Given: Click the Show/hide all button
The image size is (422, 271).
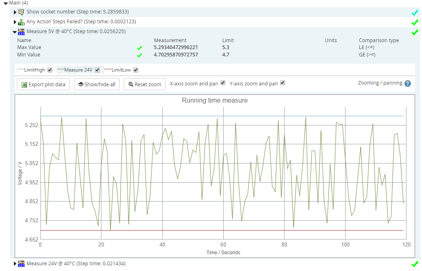Looking at the screenshot, I should 97,85.
